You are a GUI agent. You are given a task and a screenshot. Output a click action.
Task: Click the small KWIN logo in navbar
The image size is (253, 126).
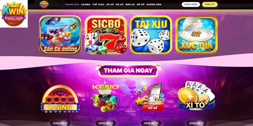click(x=44, y=4)
